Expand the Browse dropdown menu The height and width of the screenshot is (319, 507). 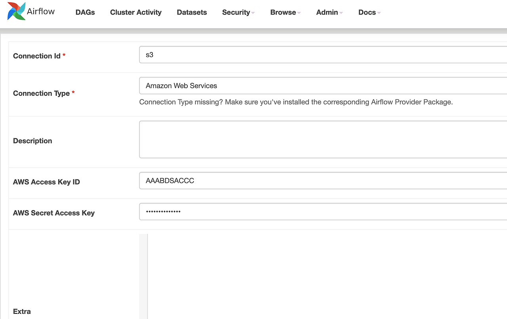(x=285, y=12)
